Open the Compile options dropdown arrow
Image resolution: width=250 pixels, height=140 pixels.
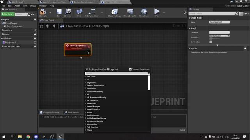[x=50, y=13]
